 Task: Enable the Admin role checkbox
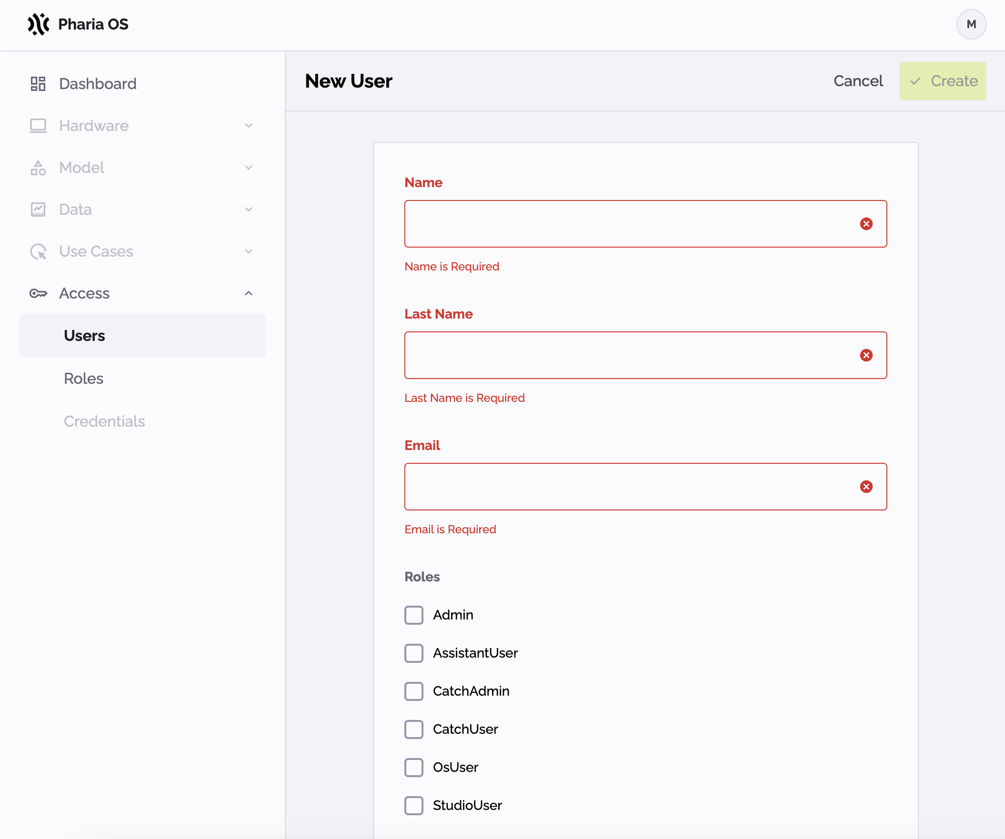pos(414,614)
